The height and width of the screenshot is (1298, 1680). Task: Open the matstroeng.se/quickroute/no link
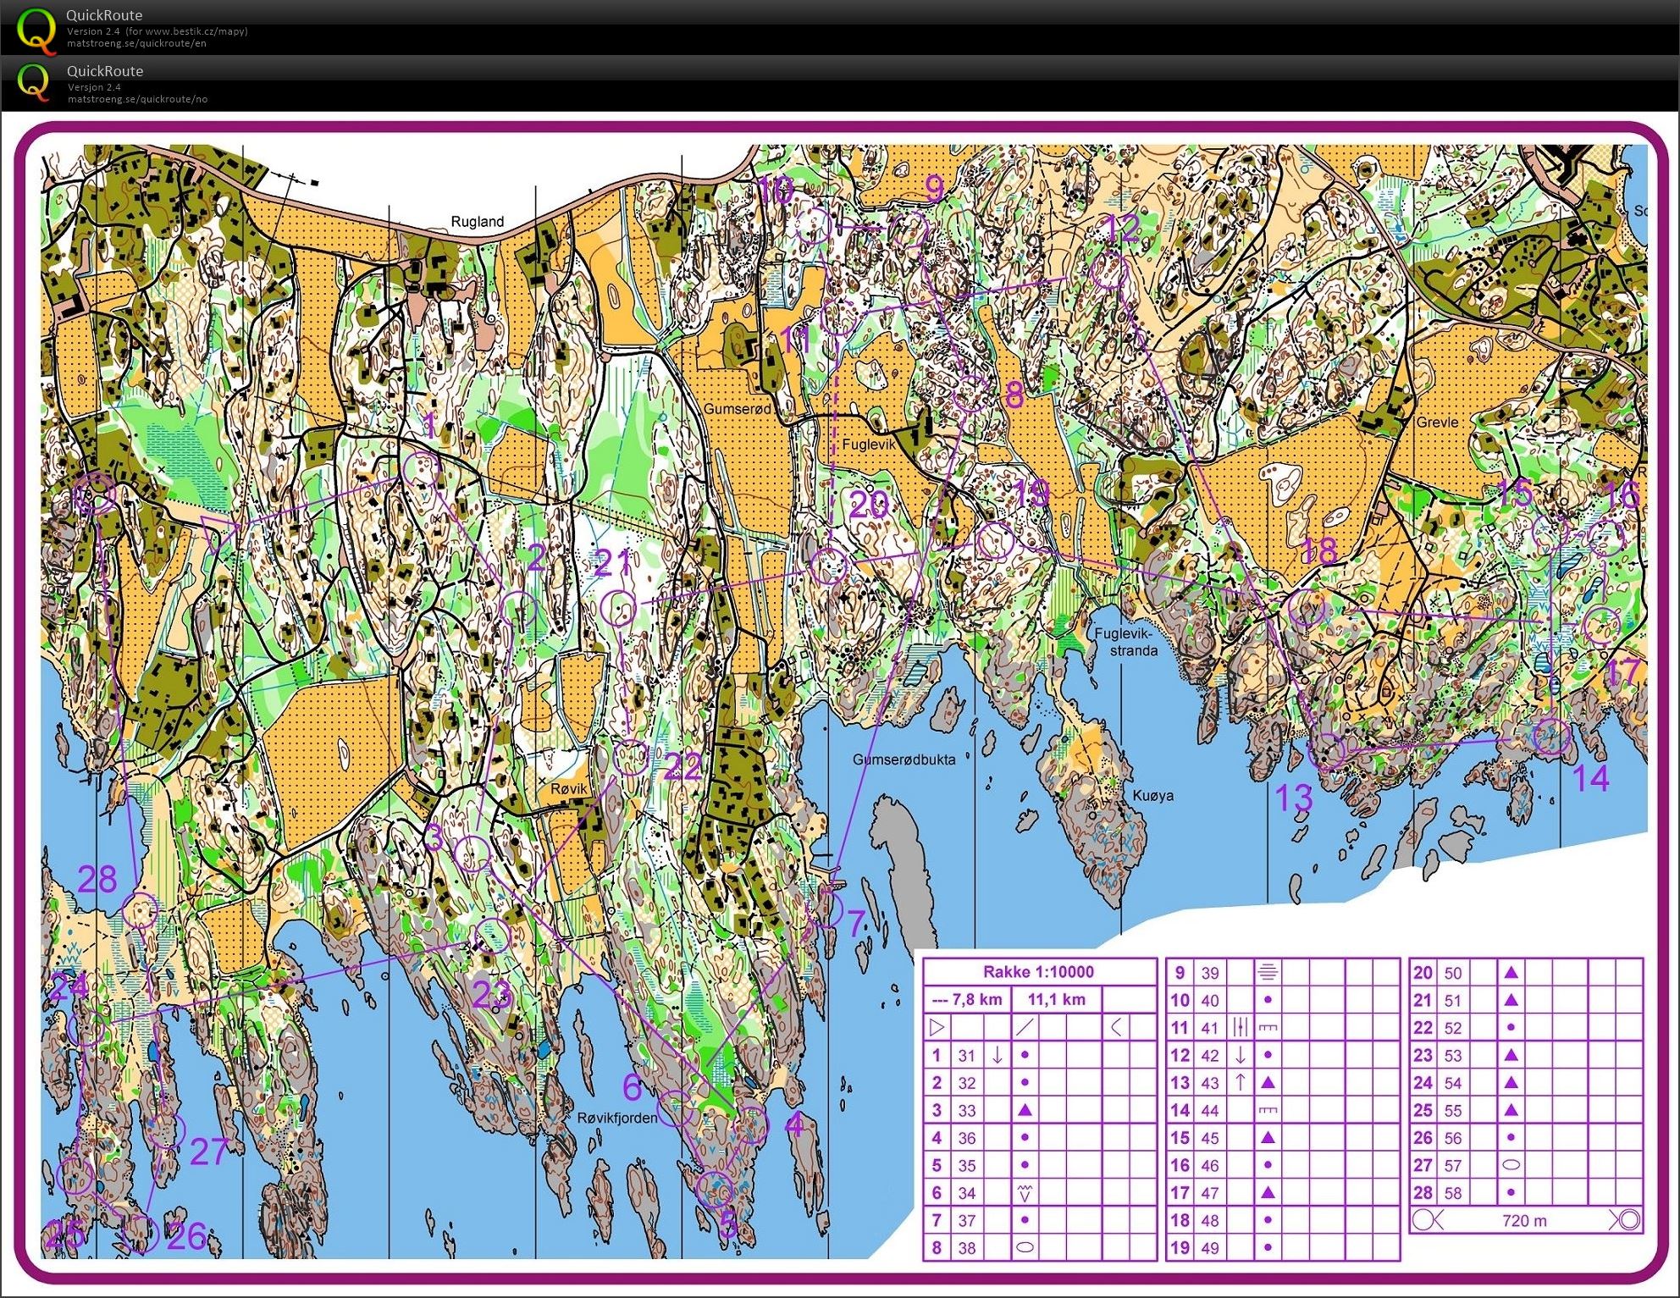point(137,99)
